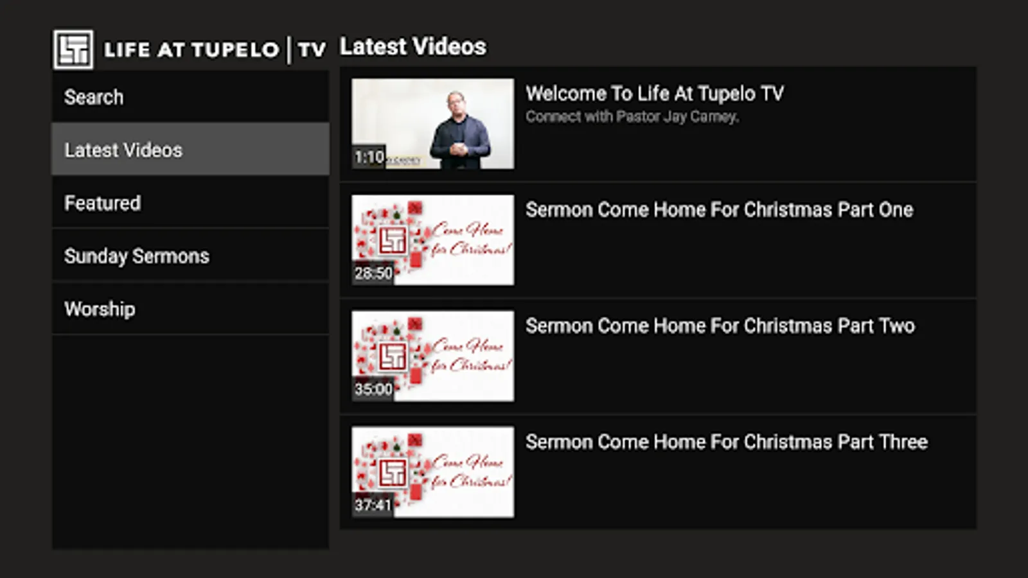Click the 1:10 duration badge
This screenshot has height=578, width=1028.
369,157
